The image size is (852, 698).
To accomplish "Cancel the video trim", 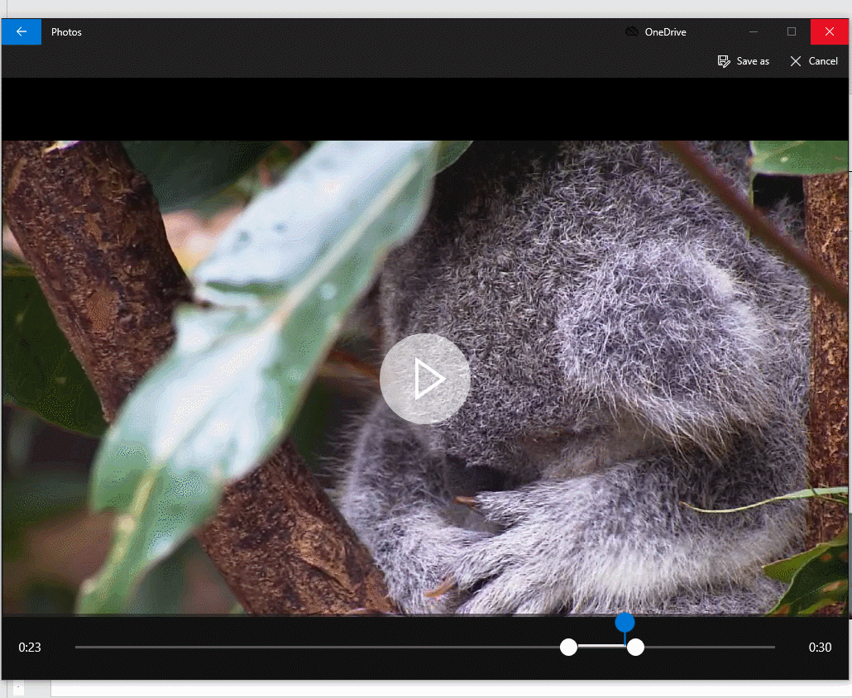I will click(x=814, y=61).
